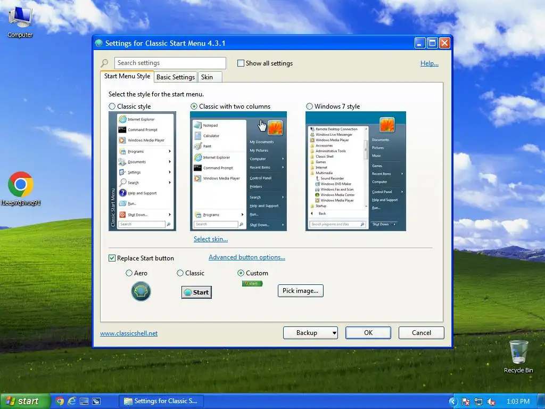
Task: Click the OK button
Action: 368,333
